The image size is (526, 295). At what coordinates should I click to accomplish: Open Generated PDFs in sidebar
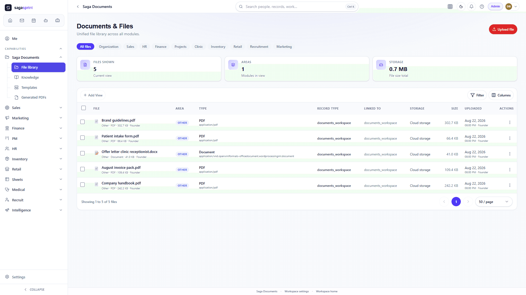click(x=38, y=97)
